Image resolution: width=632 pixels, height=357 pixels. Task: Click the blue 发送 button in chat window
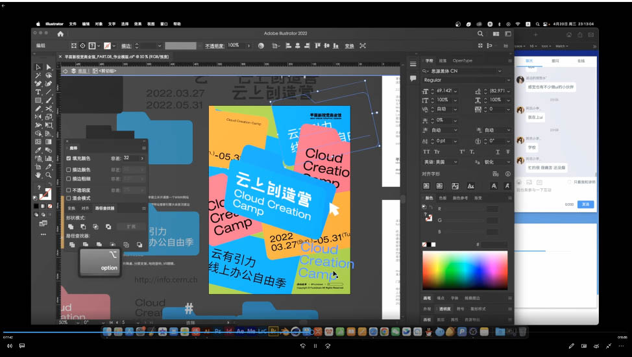[586, 204]
